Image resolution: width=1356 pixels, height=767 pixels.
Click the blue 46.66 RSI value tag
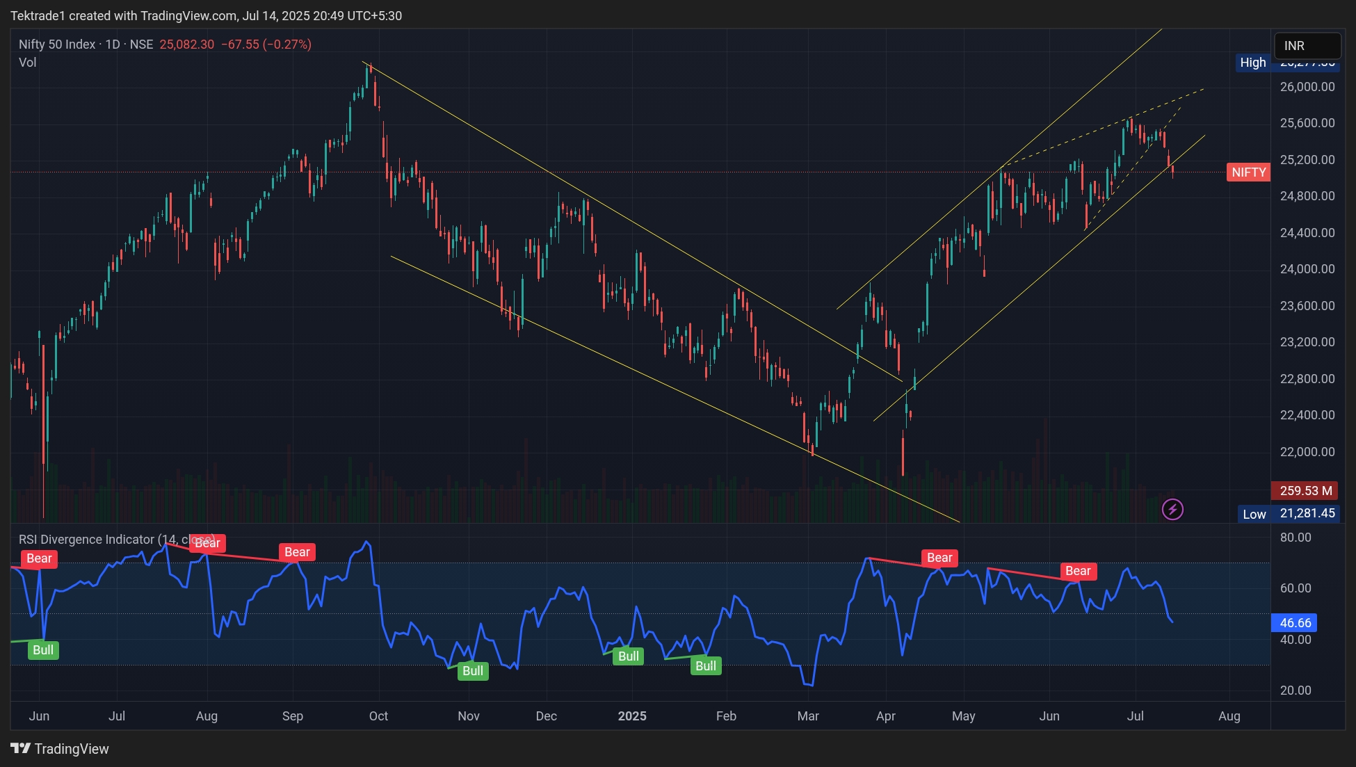tap(1295, 623)
